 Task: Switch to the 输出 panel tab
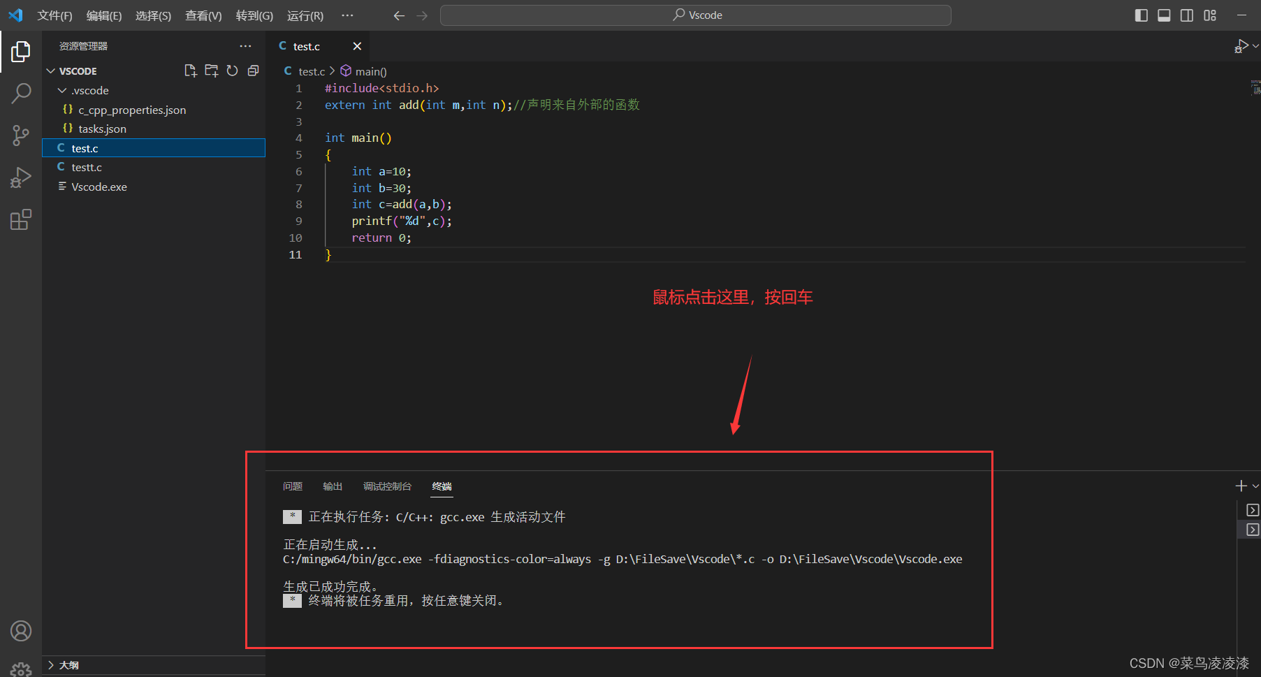pos(333,486)
